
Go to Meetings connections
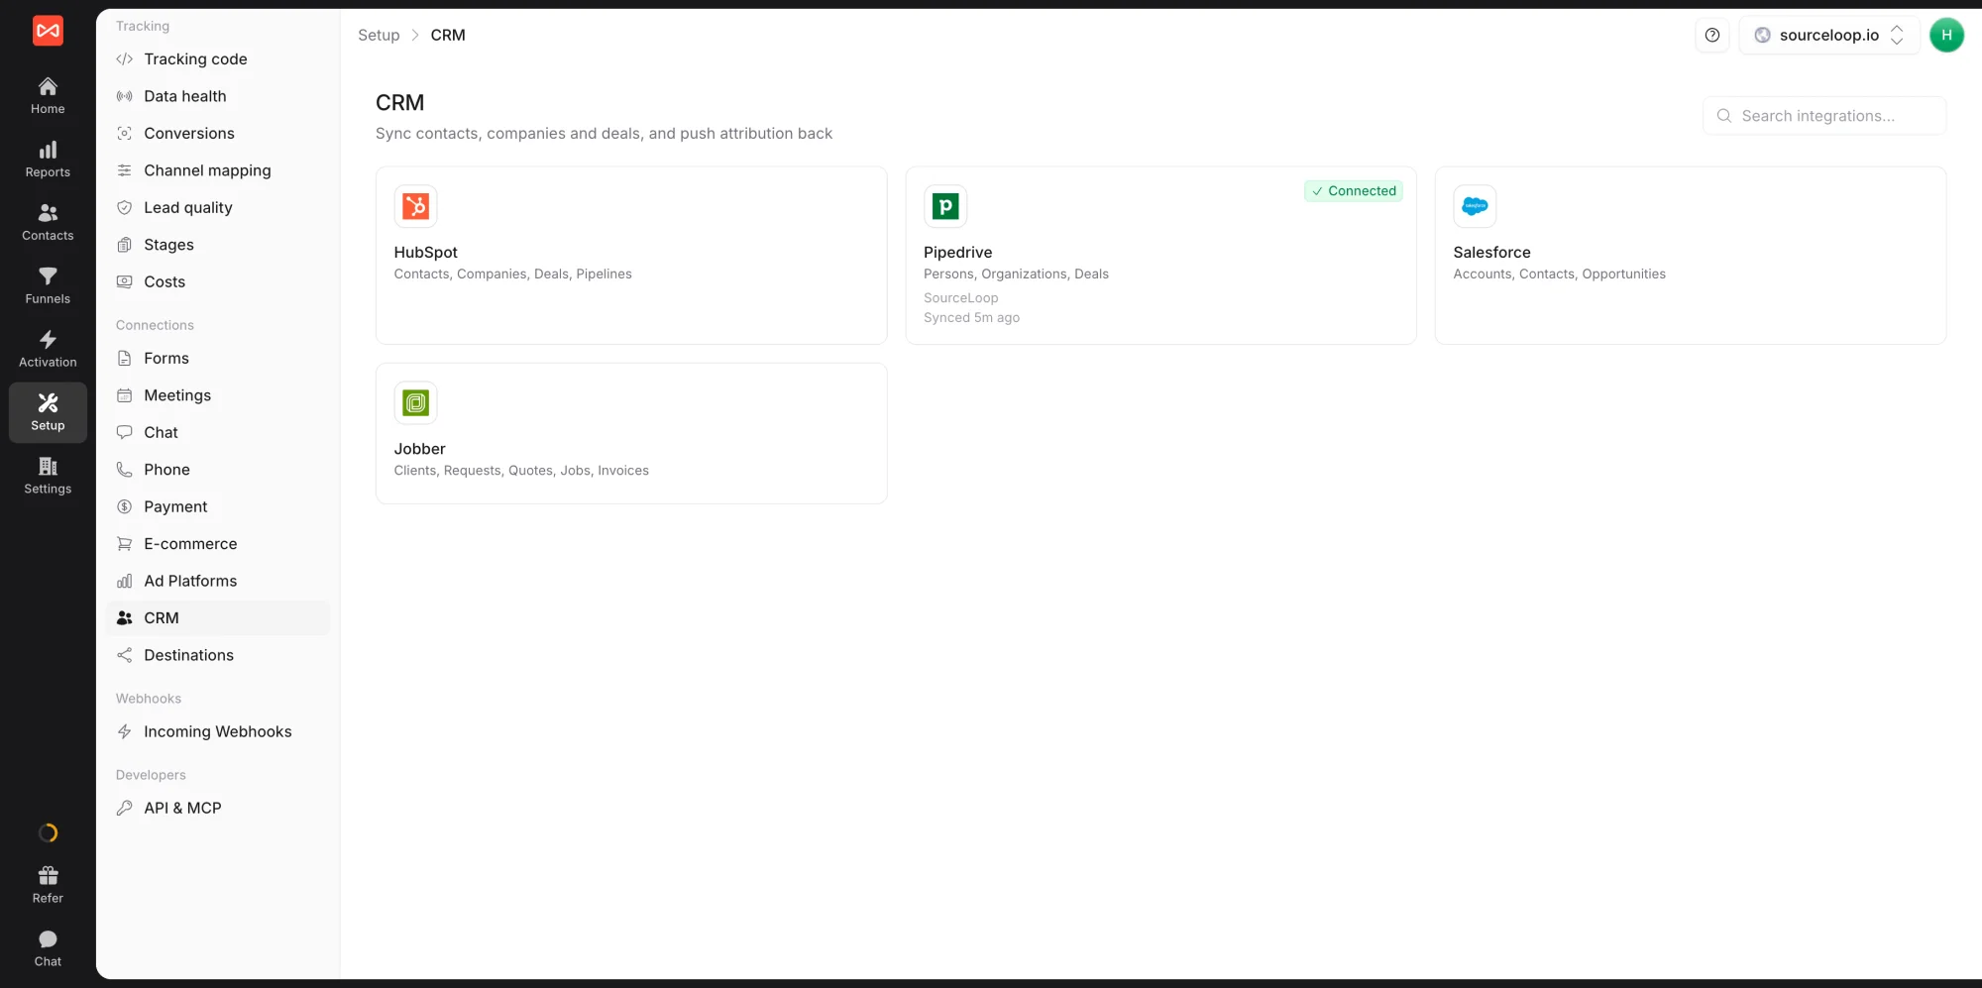pyautogui.click(x=218, y=395)
